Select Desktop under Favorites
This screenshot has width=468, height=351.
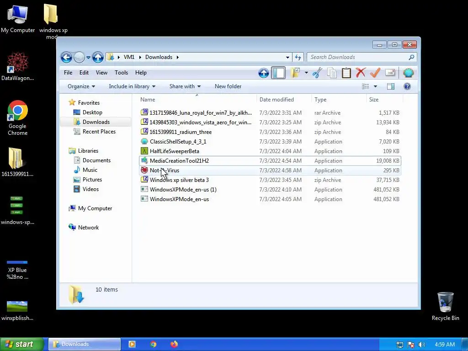pos(92,112)
